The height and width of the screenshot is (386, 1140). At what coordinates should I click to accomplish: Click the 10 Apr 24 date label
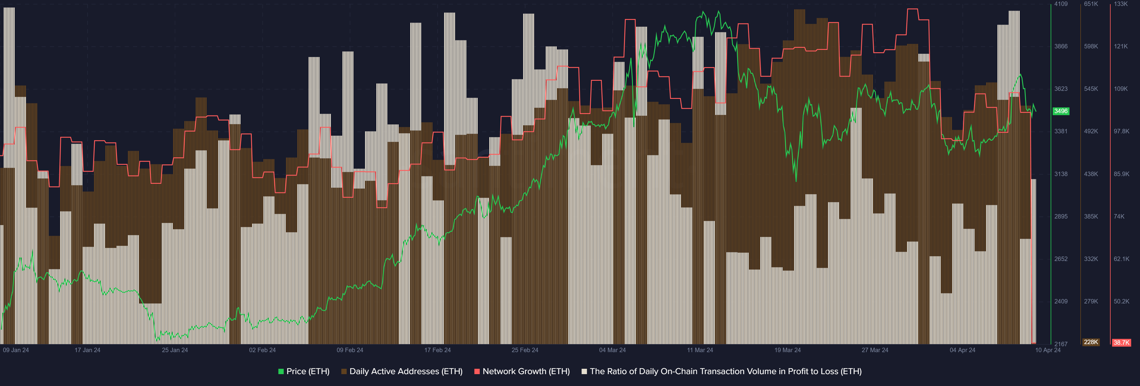coord(1048,350)
